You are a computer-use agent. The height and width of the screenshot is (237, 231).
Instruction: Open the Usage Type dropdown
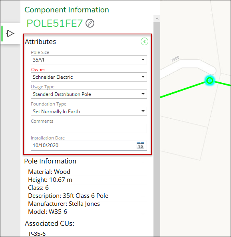click(89, 94)
